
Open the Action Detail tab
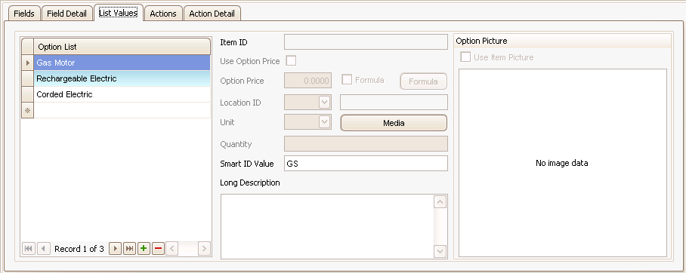212,14
